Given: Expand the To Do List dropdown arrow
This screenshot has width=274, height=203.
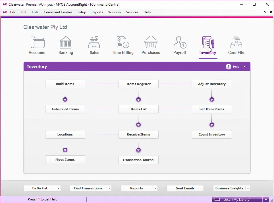Looking at the screenshot, I should [x=58, y=188].
